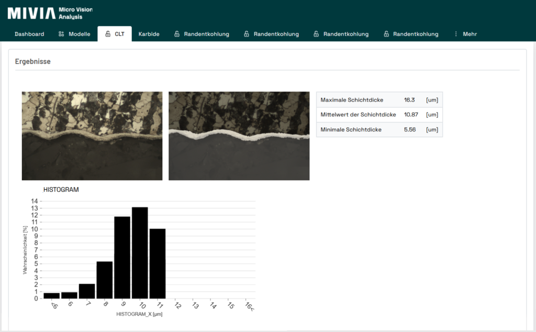536x332 pixels.
Task: Click the lock icon on the CLT tab
Action: [x=108, y=34]
